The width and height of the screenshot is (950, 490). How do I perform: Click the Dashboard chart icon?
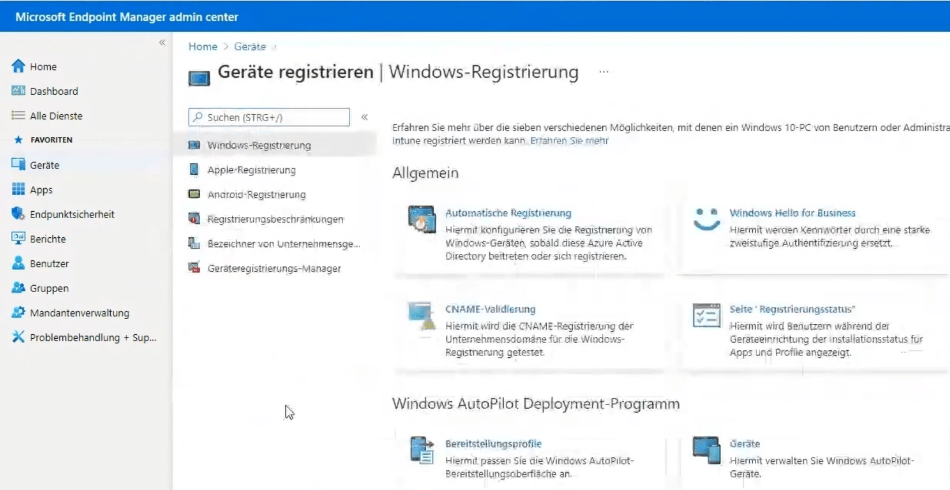(18, 91)
